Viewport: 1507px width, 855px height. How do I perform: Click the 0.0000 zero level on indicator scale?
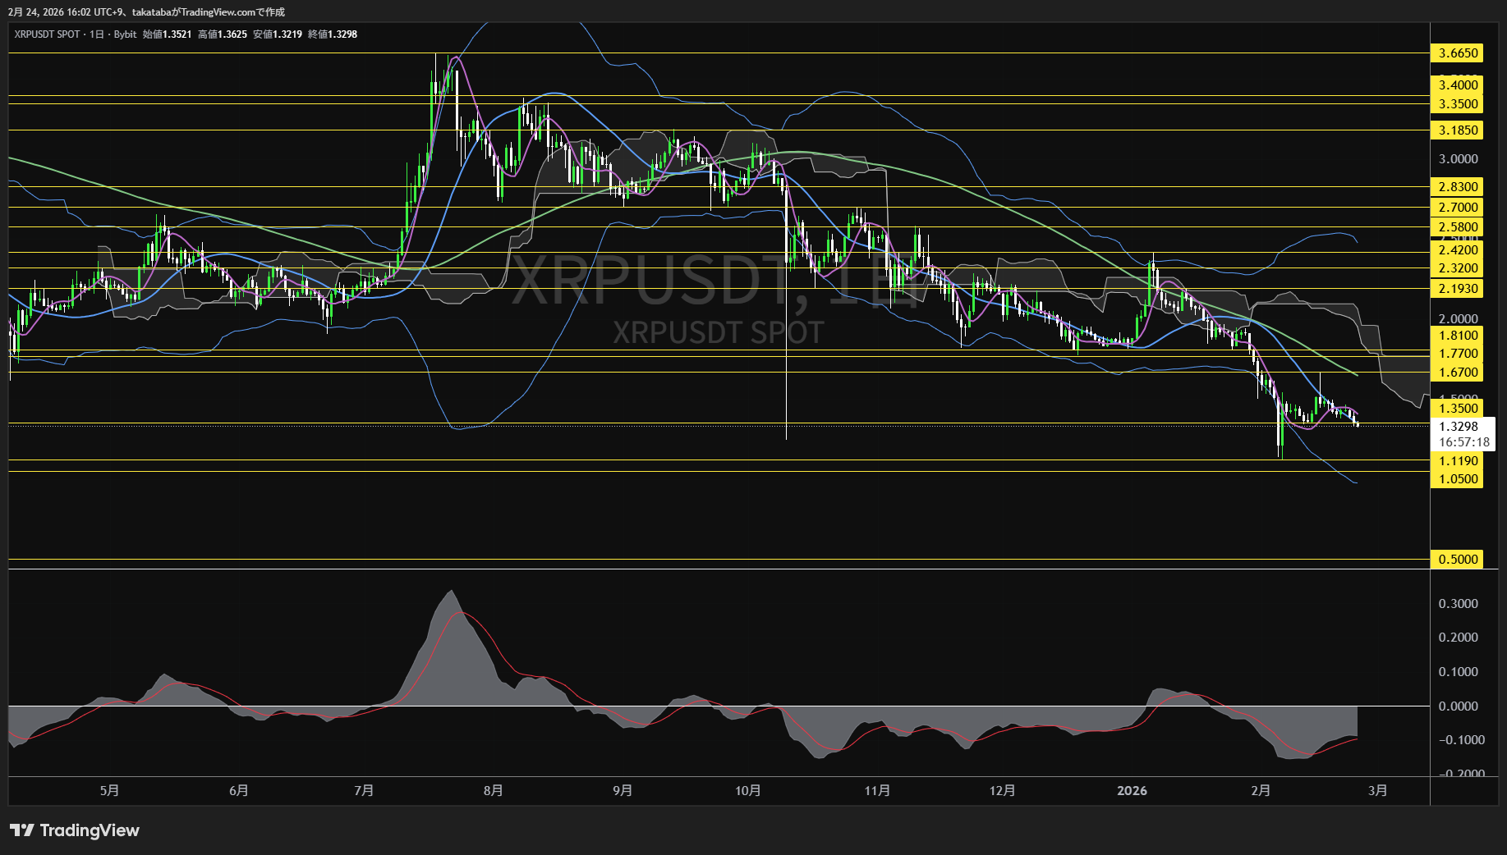click(1458, 706)
